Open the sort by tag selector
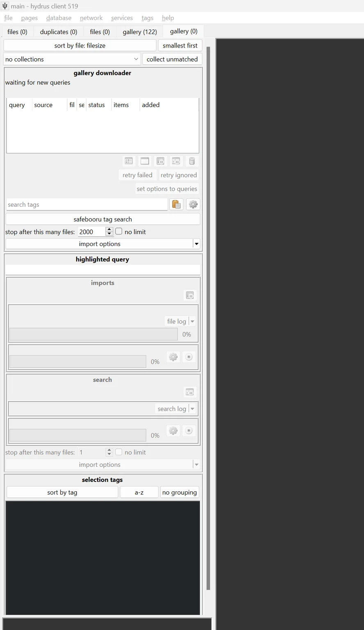This screenshot has width=364, height=630. [62, 492]
